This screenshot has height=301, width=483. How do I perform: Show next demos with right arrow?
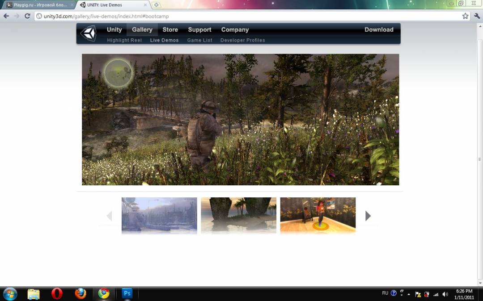coord(368,216)
